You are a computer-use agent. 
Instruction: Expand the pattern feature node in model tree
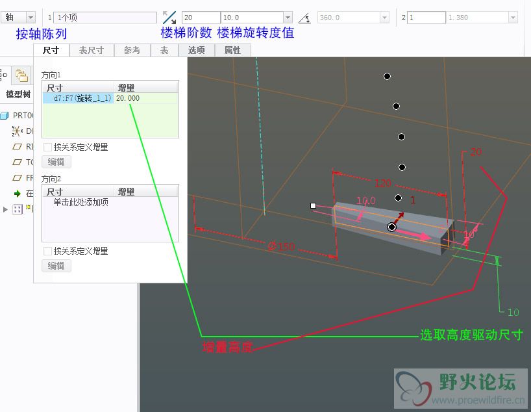pyautogui.click(x=6, y=209)
